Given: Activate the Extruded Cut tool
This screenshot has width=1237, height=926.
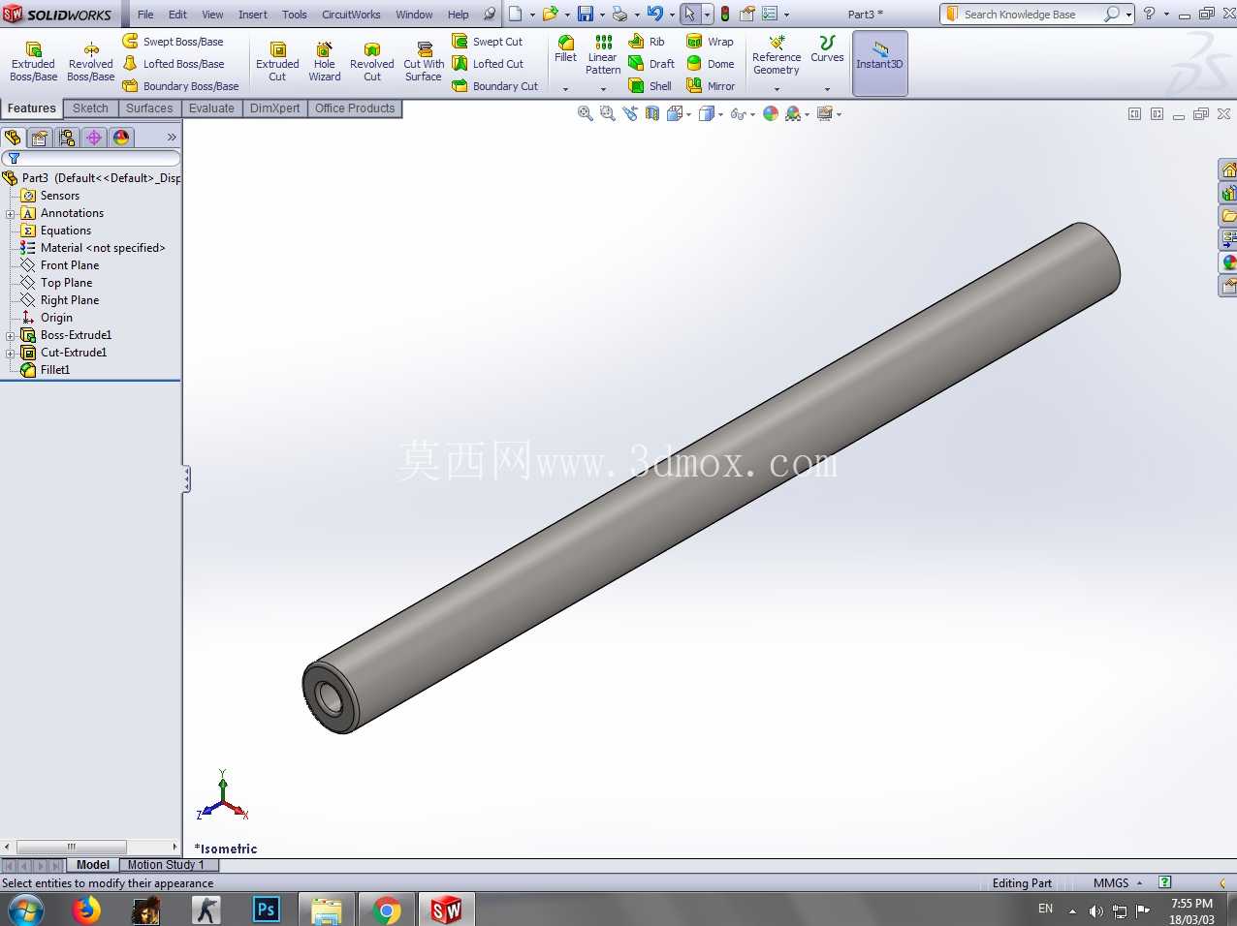Looking at the screenshot, I should 277,62.
